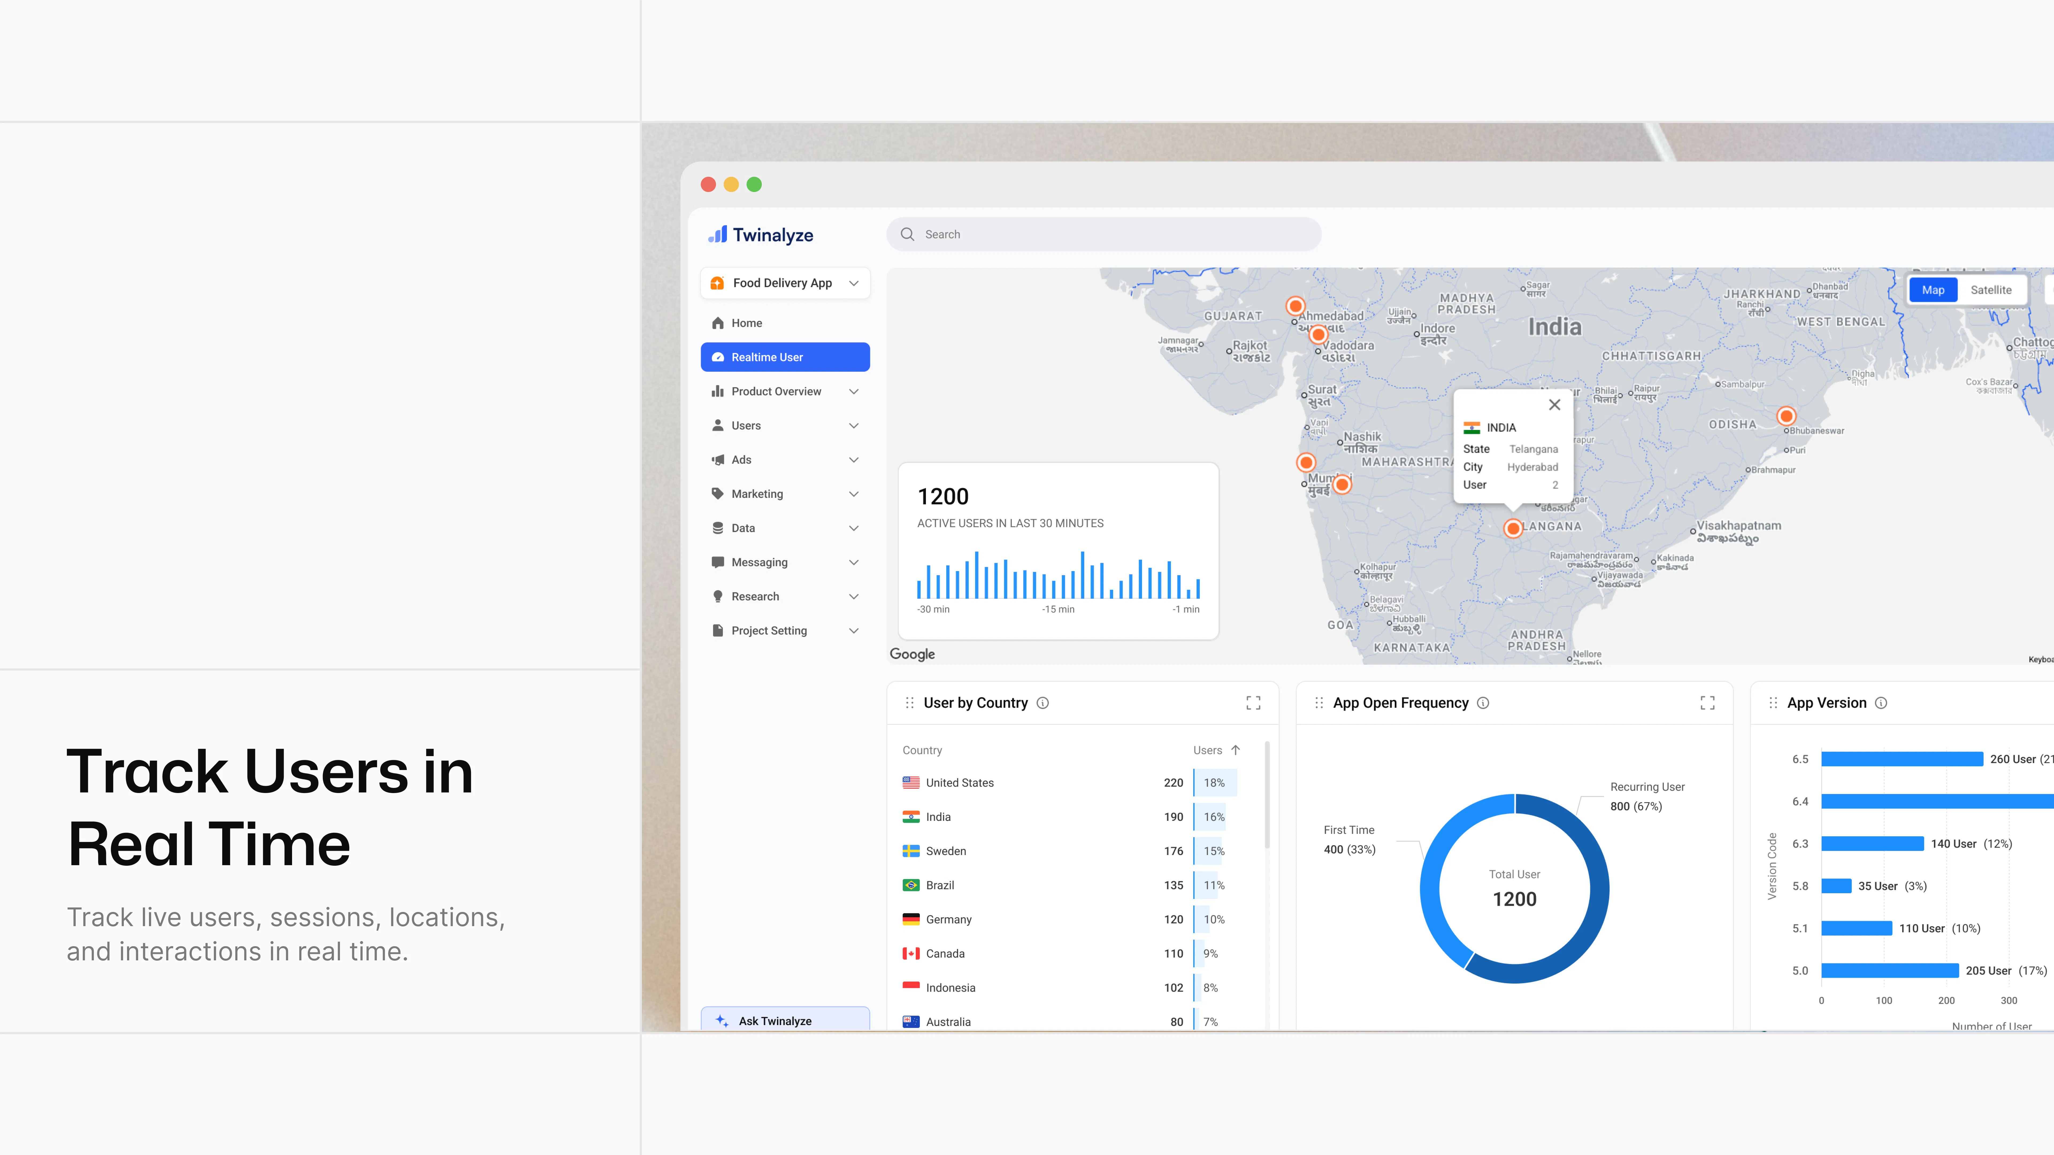The width and height of the screenshot is (2054, 1155).
Task: Close the INDIA location popup
Action: click(x=1554, y=405)
